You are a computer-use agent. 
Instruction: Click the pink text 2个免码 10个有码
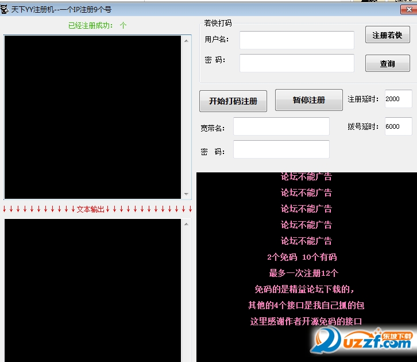pyautogui.click(x=302, y=257)
